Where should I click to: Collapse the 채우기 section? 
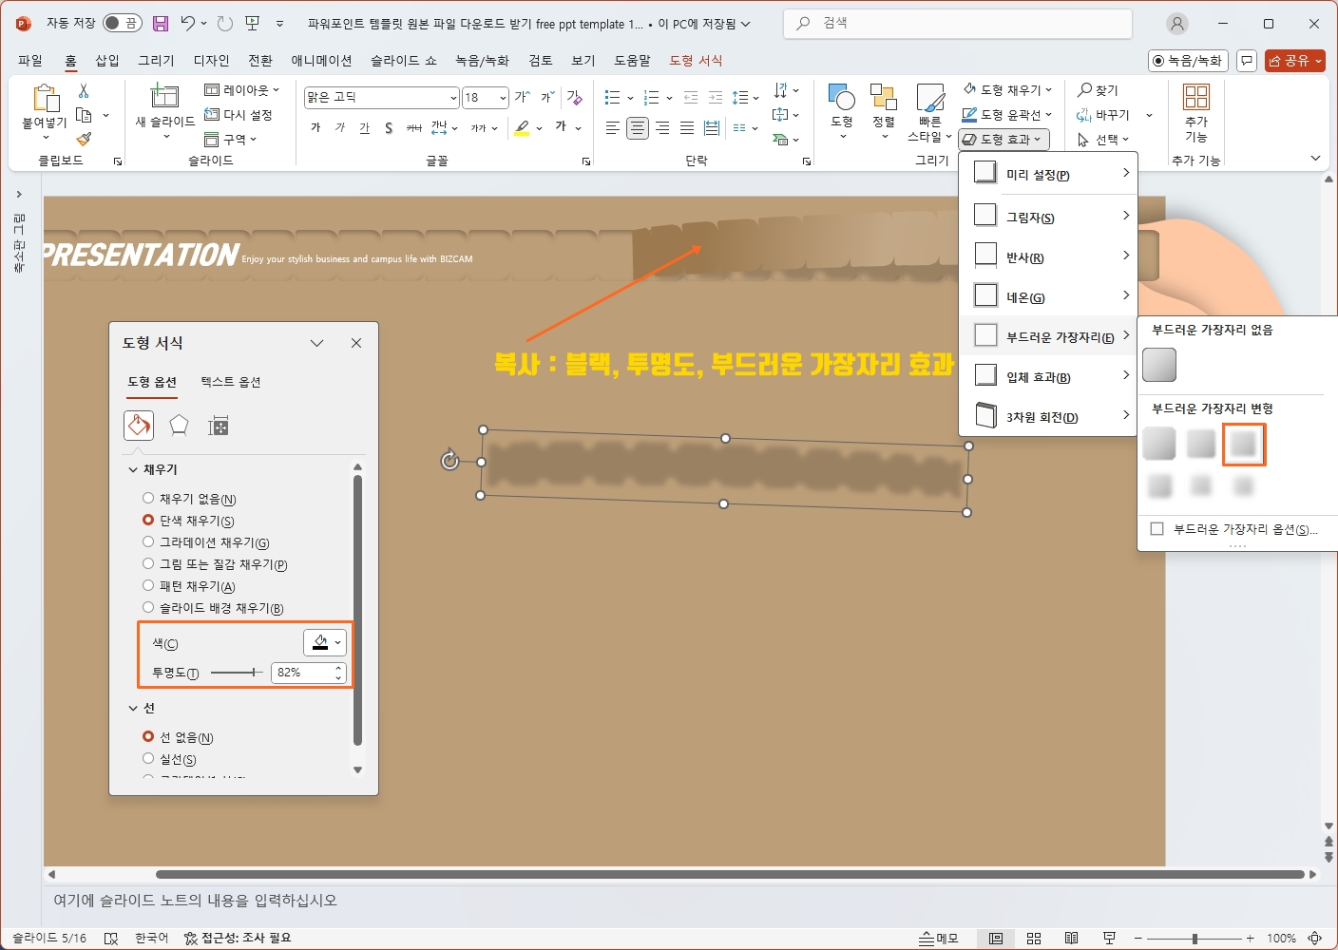tap(133, 469)
